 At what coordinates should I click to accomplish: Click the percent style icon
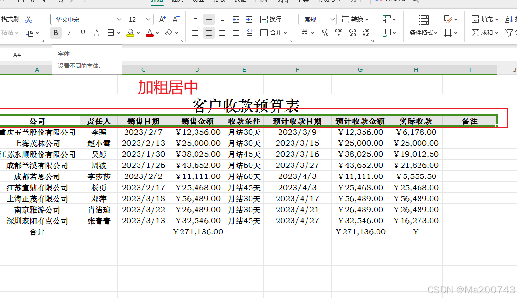point(325,33)
